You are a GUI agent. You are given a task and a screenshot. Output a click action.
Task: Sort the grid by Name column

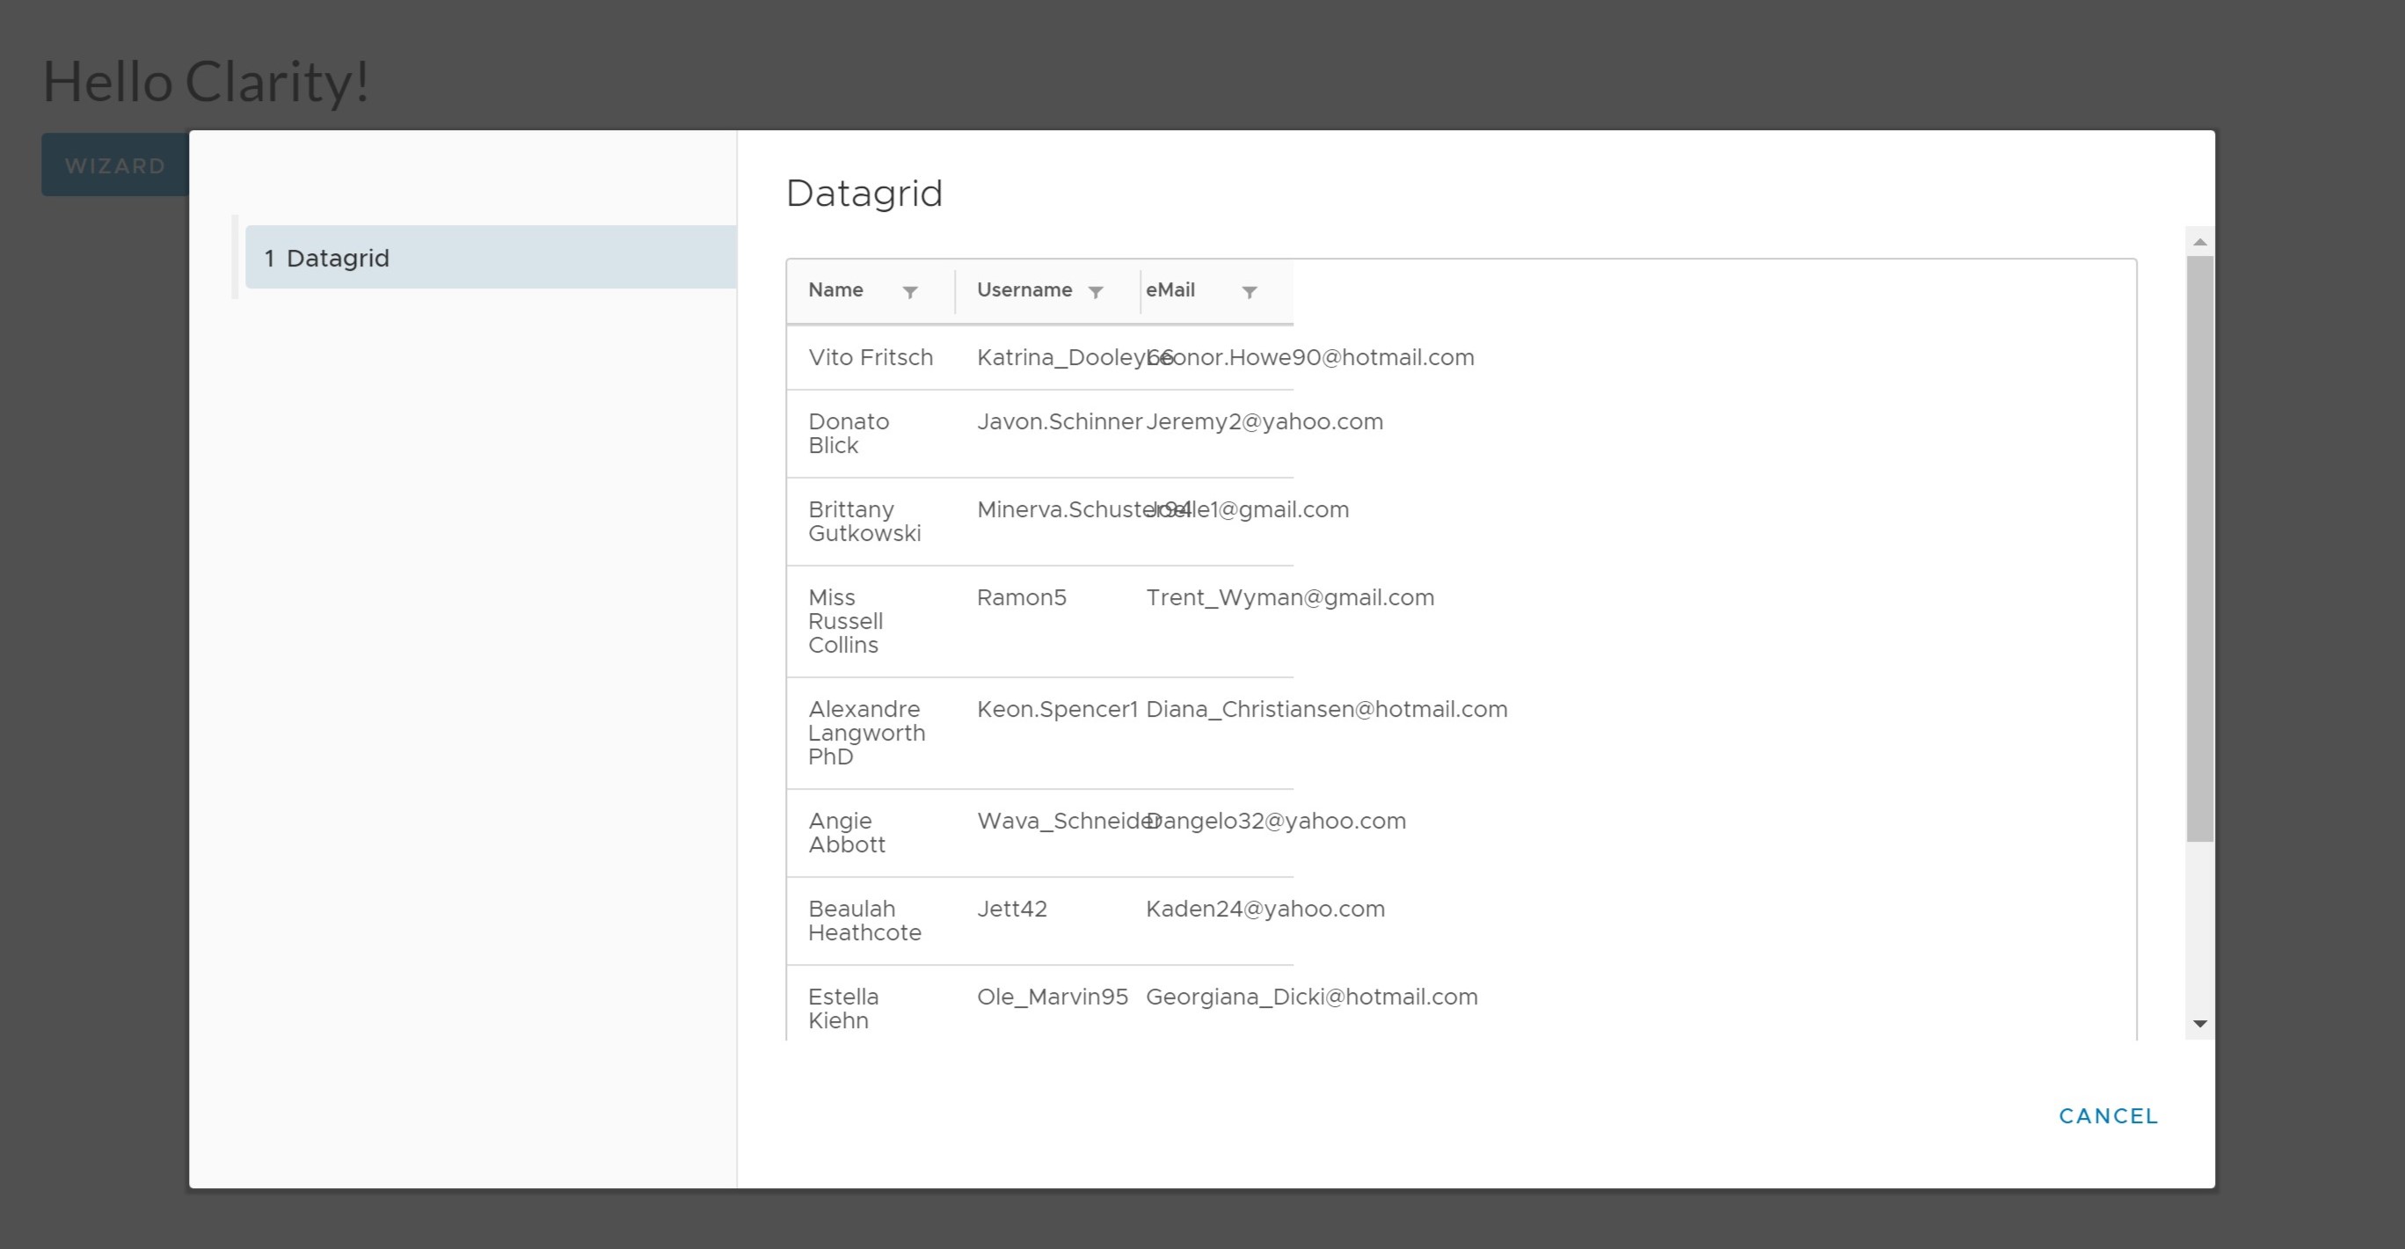[x=834, y=289]
